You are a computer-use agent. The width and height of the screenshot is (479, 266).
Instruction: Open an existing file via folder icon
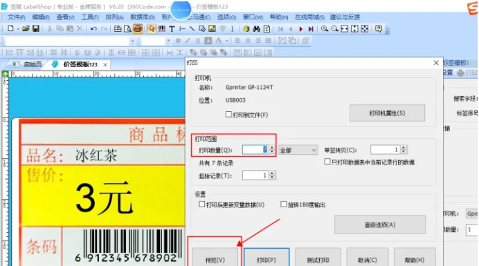26,29
